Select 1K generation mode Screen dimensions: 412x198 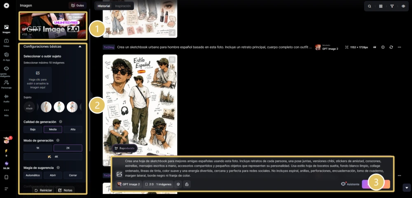pos(38,148)
